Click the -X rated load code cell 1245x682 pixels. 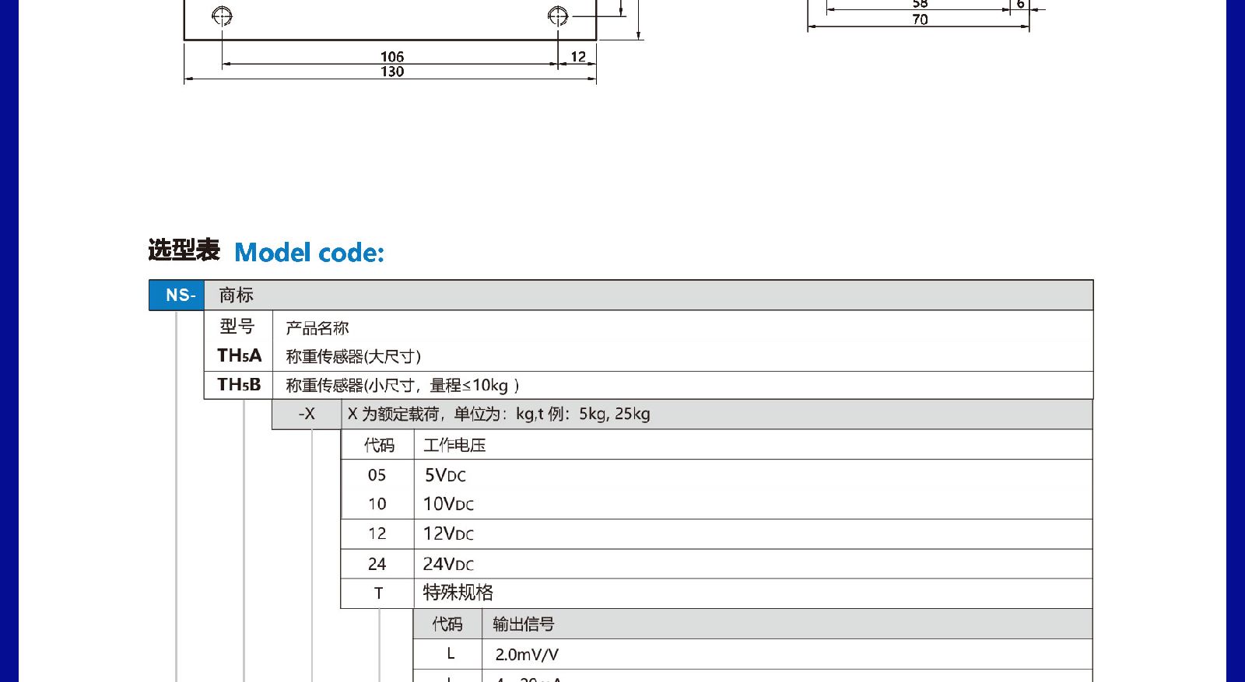pos(307,414)
